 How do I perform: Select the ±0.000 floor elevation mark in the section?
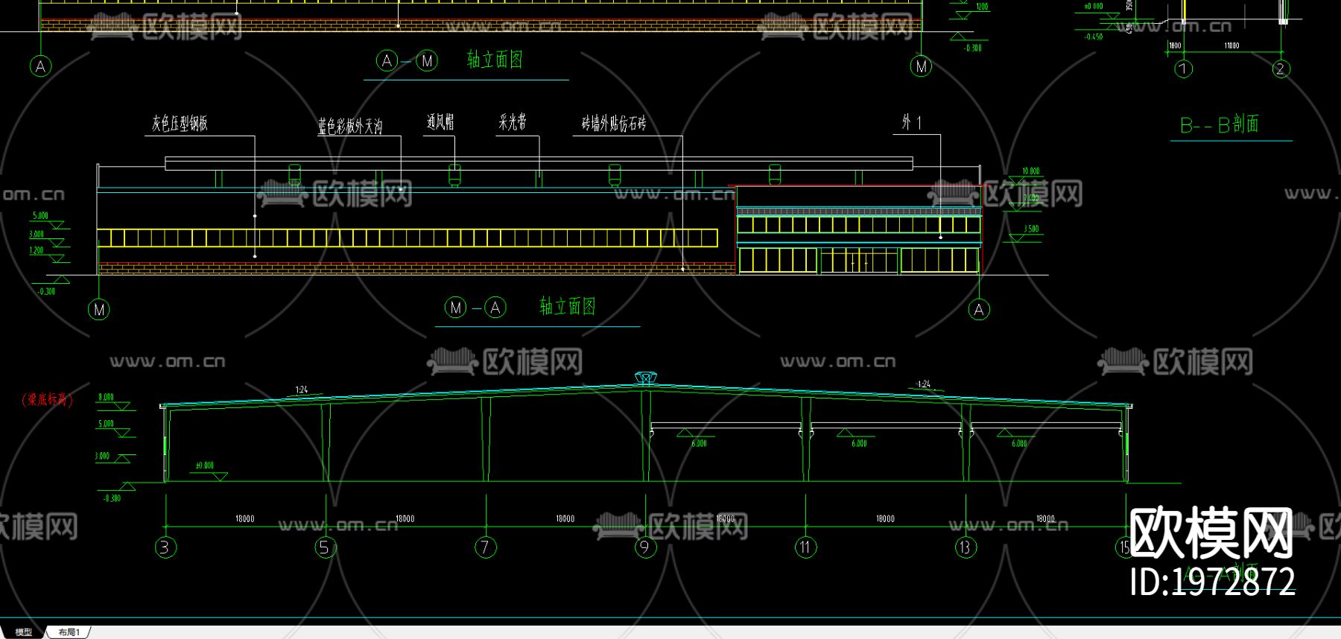pyautogui.click(x=205, y=466)
